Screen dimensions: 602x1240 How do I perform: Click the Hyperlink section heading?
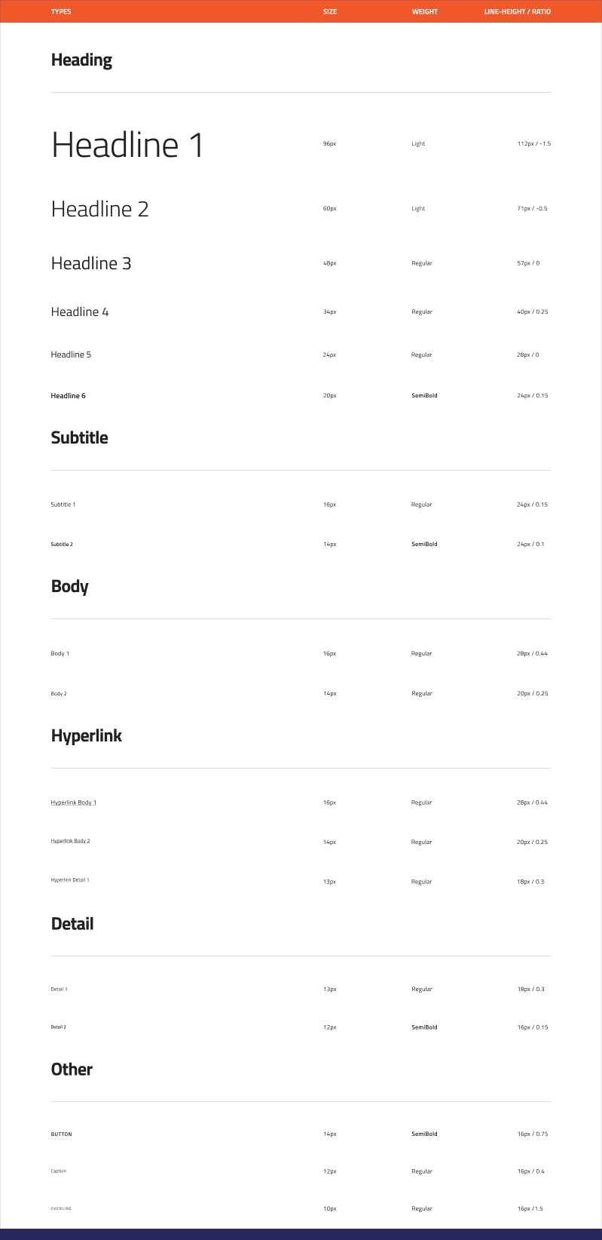pyautogui.click(x=86, y=735)
